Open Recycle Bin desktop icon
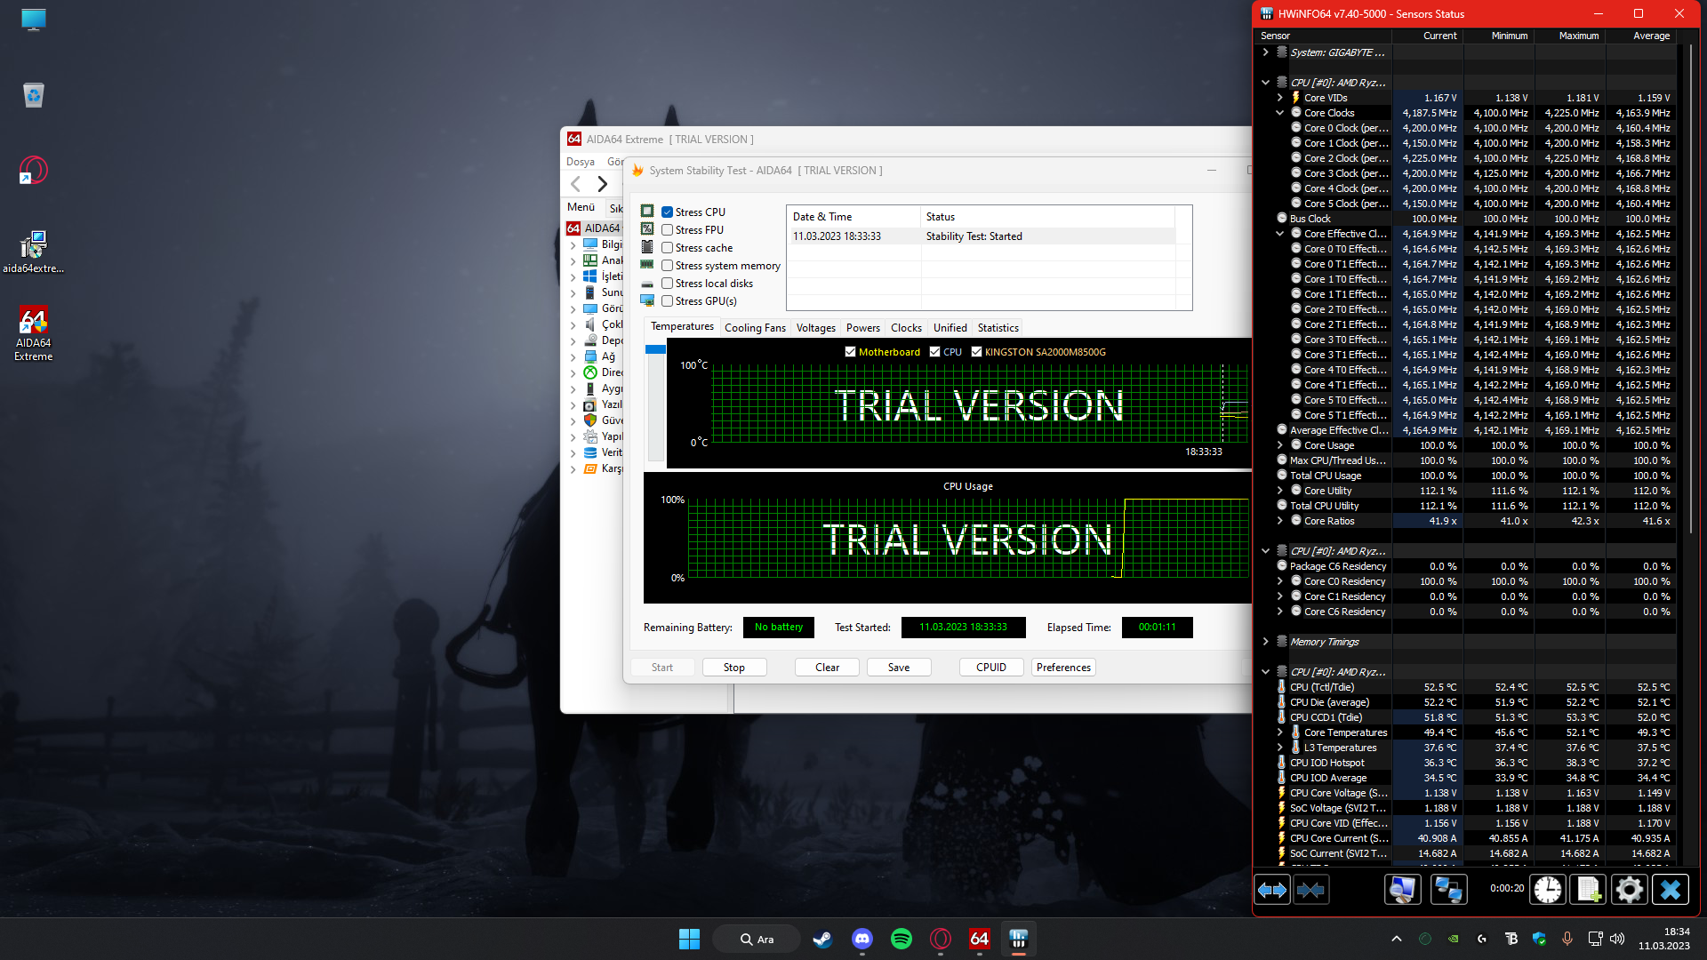Viewport: 1707px width, 960px height. pos(33,94)
